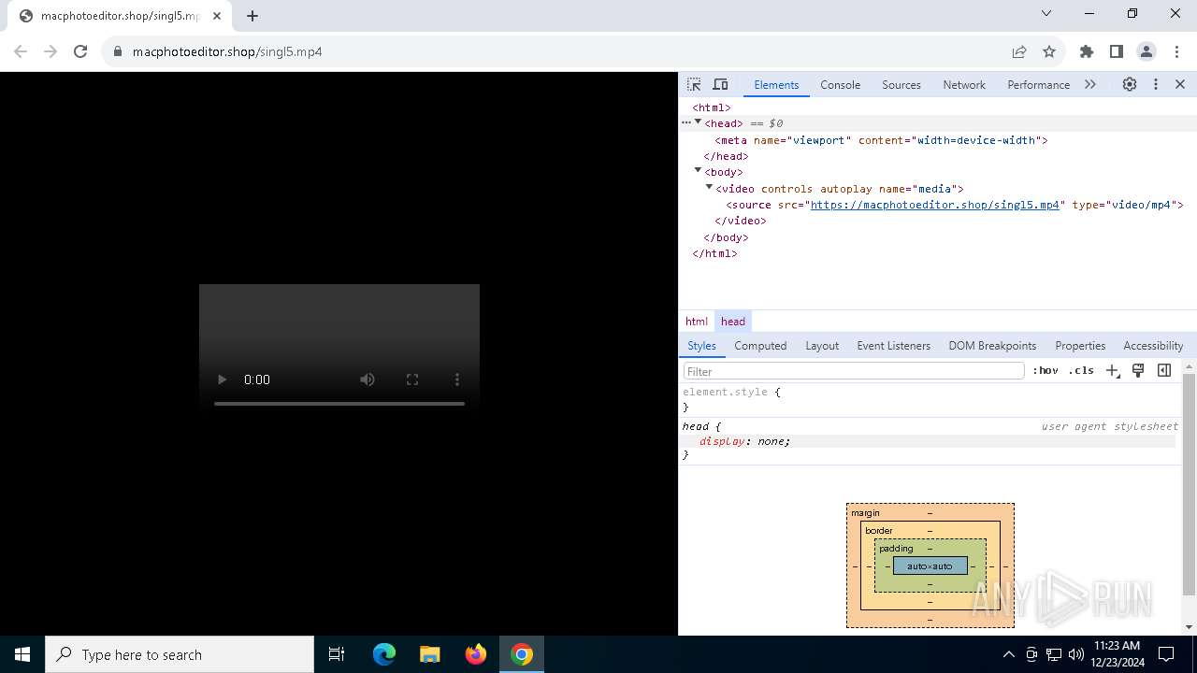Mute the video volume icon
Viewport: 1197px width, 673px height.
(x=368, y=379)
